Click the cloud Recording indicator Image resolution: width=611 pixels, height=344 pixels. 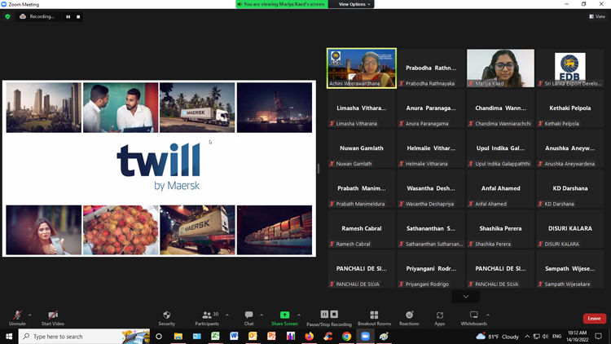(37, 16)
